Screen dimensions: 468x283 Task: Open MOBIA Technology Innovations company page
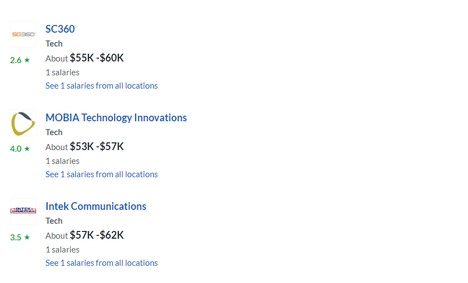pyautogui.click(x=116, y=117)
